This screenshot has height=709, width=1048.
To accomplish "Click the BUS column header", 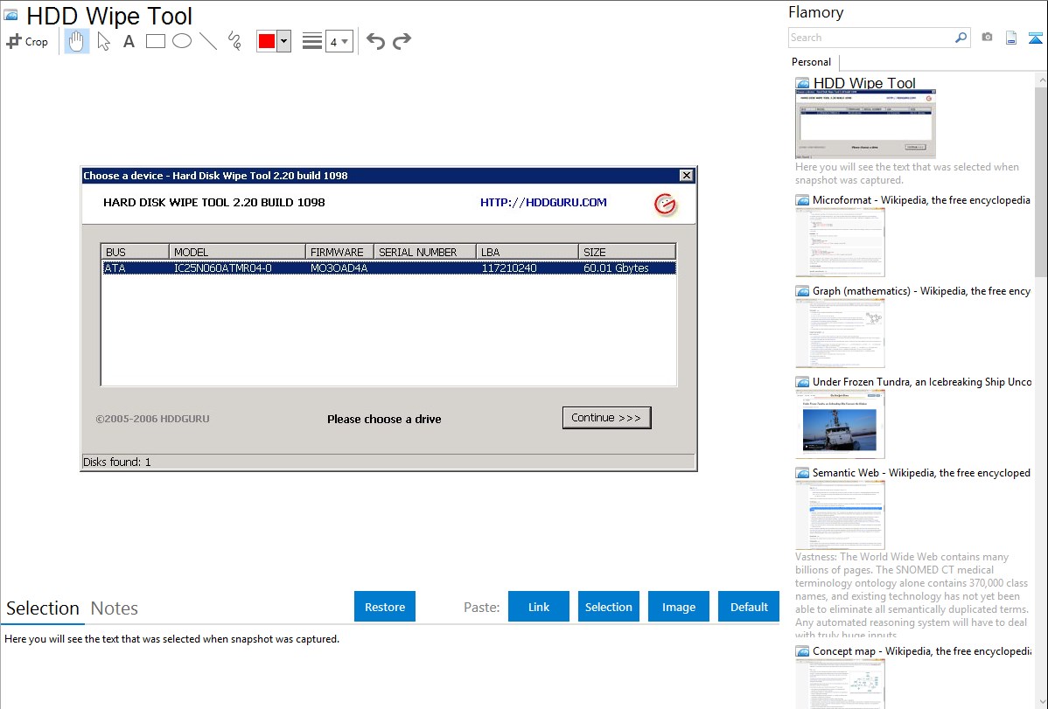I will pos(135,252).
